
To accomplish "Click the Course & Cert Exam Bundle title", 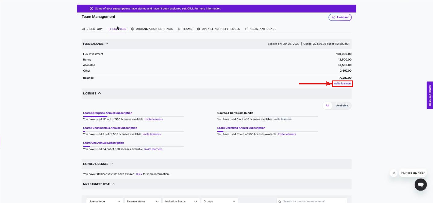I will coord(235,113).
